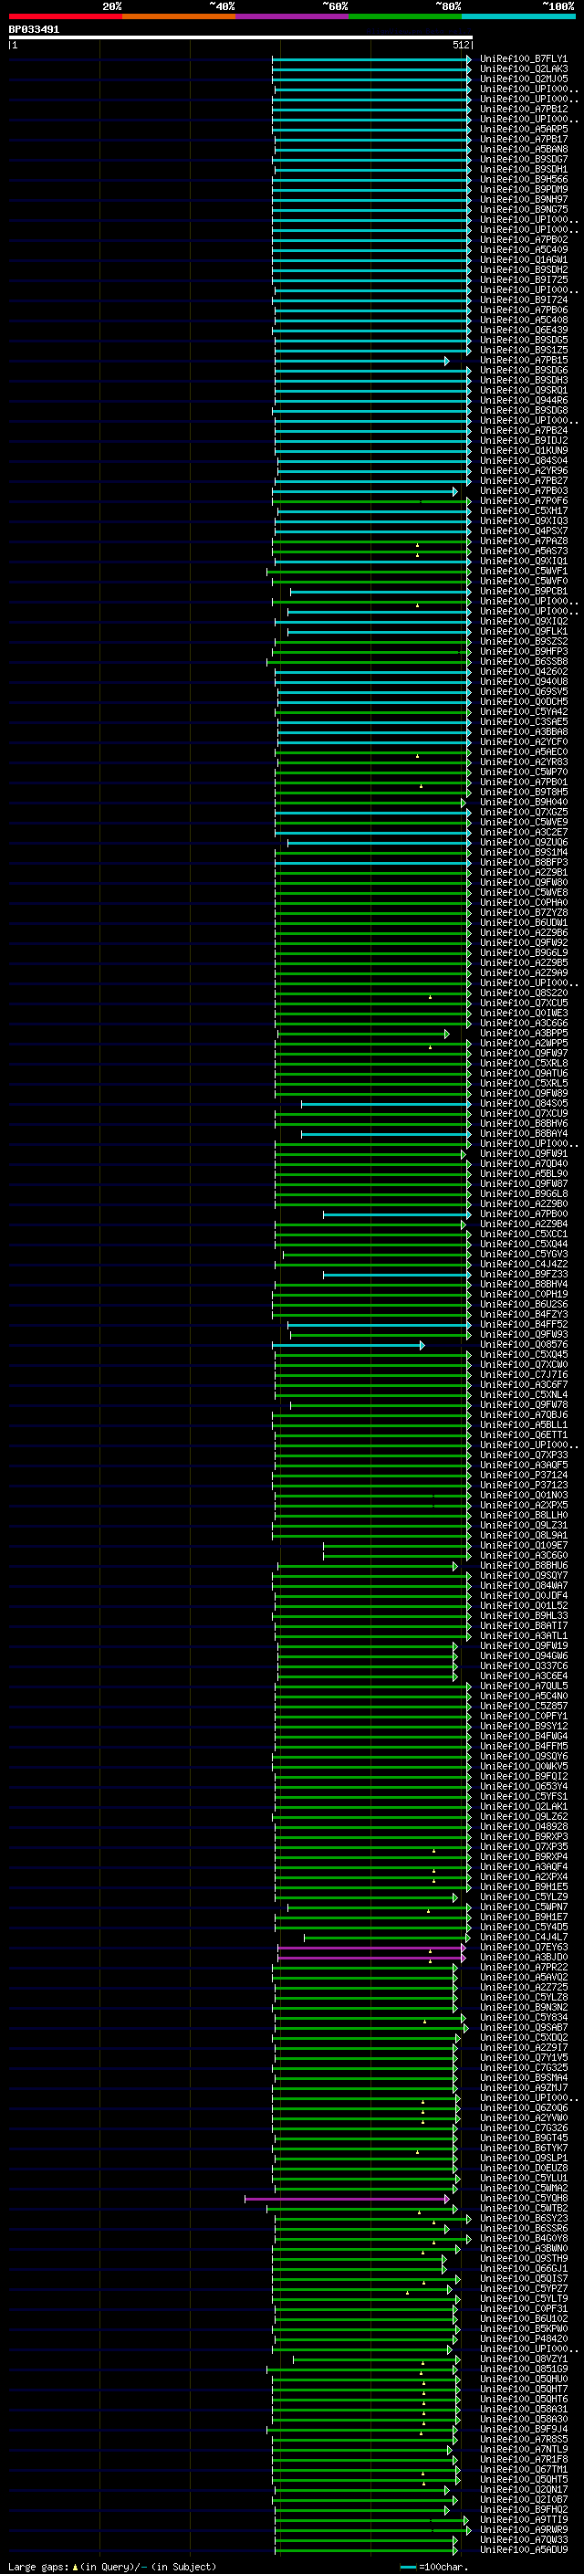Click the 'Large gaps' legend text
The image size is (584, 2574).
tap(40, 2566)
